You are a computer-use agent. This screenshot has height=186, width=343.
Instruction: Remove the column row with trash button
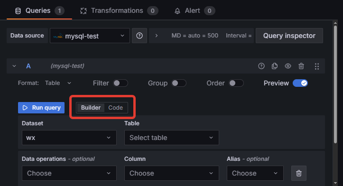(x=299, y=173)
